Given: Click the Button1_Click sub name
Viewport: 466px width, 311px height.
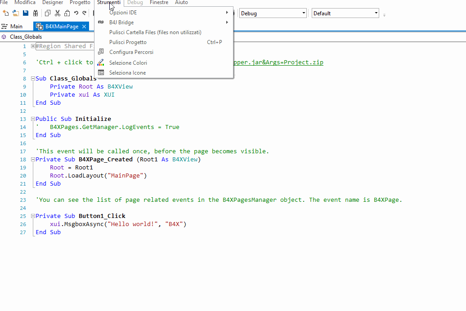Looking at the screenshot, I should (x=102, y=216).
